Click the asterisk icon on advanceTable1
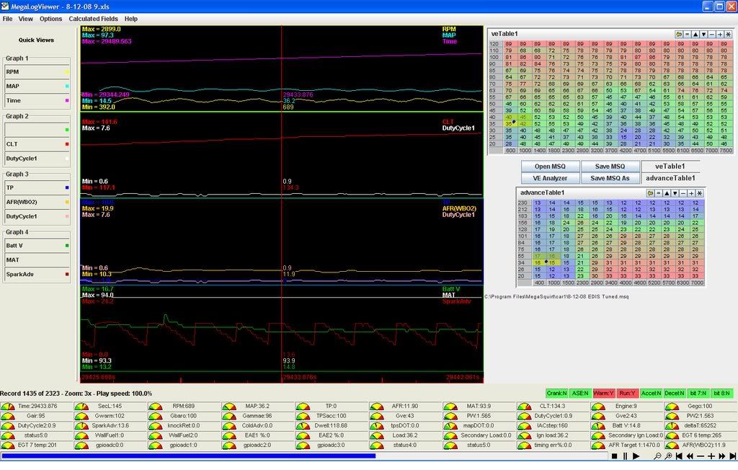Viewport: 738px width, 470px height. click(699, 193)
